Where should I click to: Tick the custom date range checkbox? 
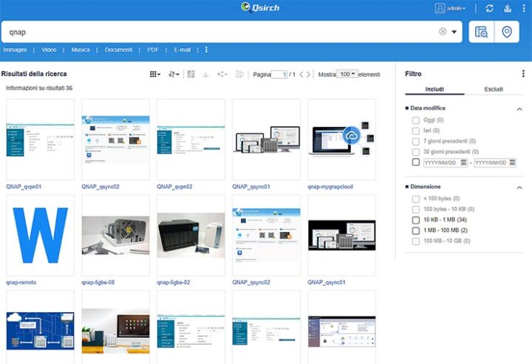click(416, 162)
